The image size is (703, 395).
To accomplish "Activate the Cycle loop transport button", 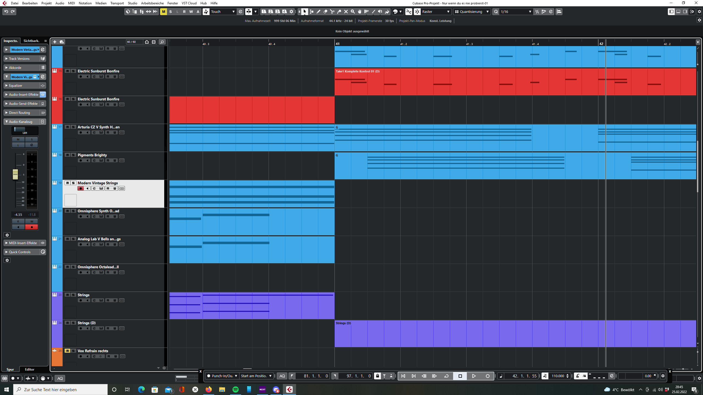I will [447, 376].
